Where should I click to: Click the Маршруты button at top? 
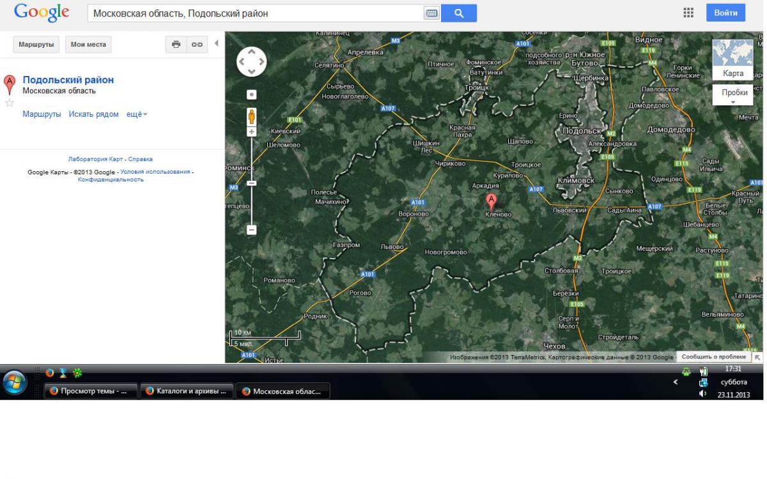[x=36, y=44]
